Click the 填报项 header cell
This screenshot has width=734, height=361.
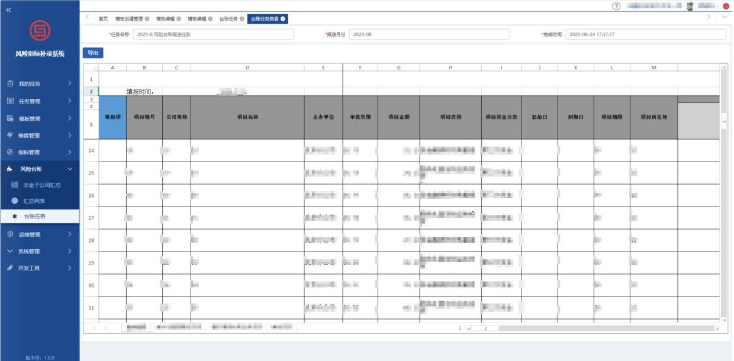coord(112,117)
